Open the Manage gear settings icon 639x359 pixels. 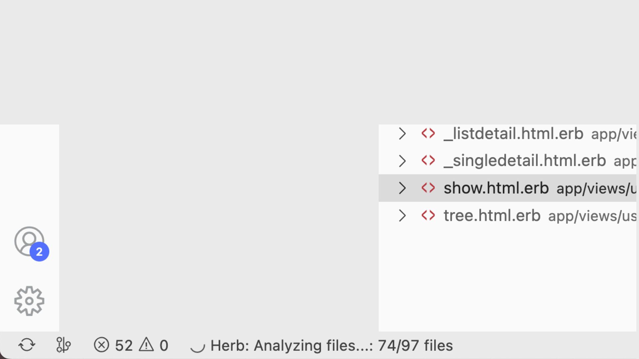tap(29, 301)
